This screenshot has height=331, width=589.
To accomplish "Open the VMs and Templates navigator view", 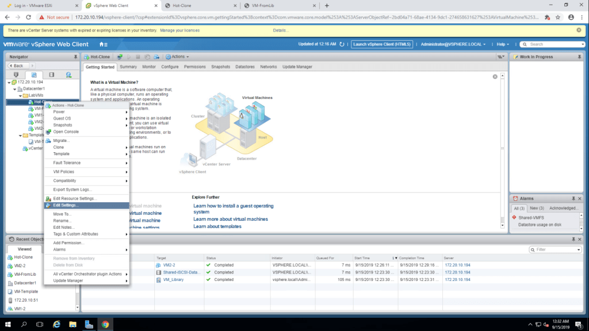I will coord(33,75).
